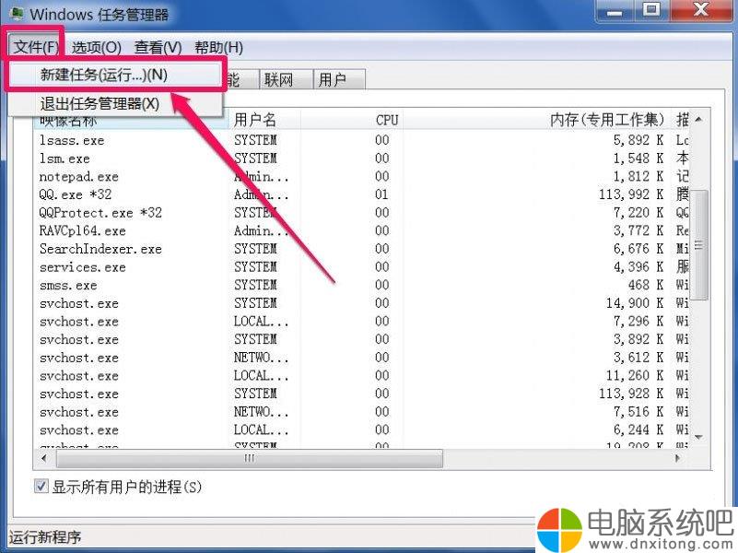Sort processes by the 用户名 column header
Image resolution: width=738 pixels, height=553 pixels.
coord(264,120)
